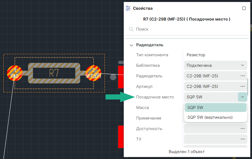This screenshot has width=252, height=159.
Task: Click the properties panel vertical scrollbar
Action: click(247, 87)
